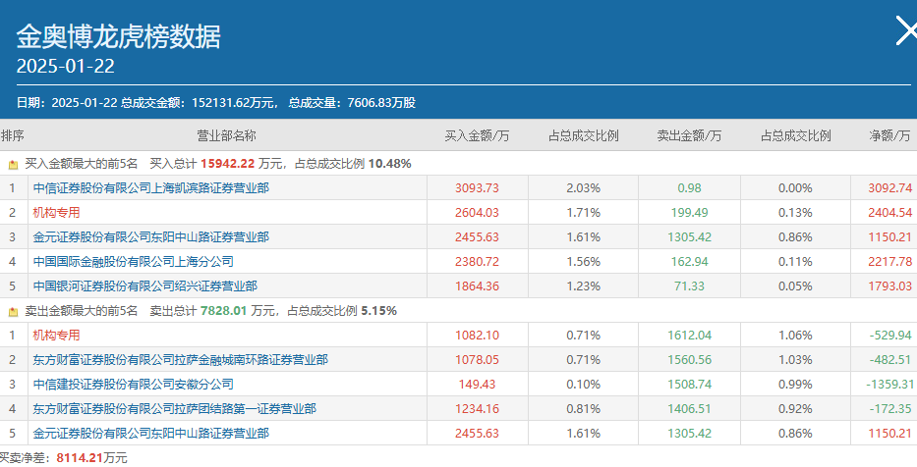Click folder icon beside 买入金额最大的前5名
Screen dimensions: 917x467
pyautogui.click(x=14, y=165)
